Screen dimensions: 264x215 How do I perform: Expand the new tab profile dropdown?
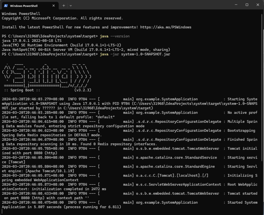click(x=71, y=5)
